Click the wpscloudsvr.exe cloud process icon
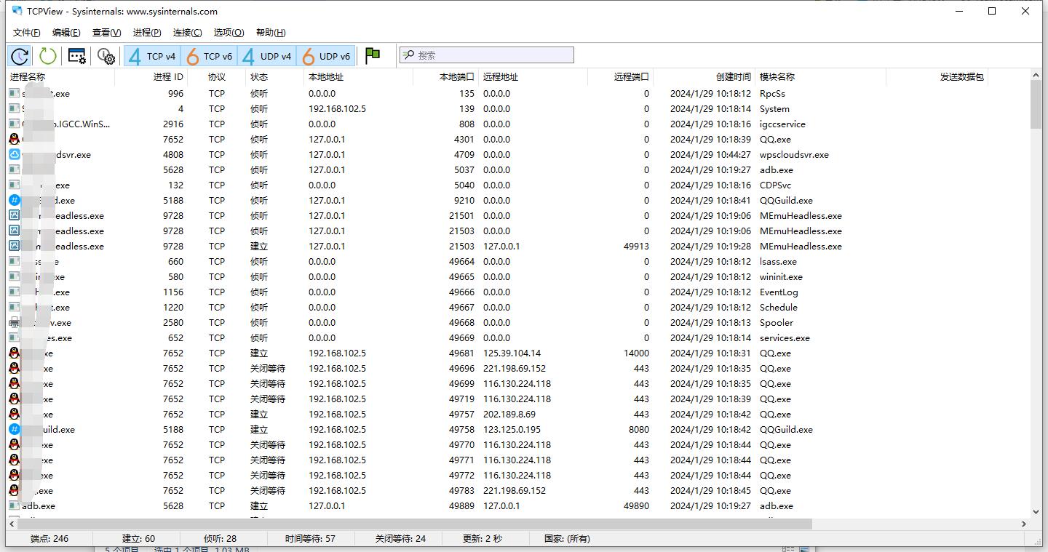 tap(14, 154)
